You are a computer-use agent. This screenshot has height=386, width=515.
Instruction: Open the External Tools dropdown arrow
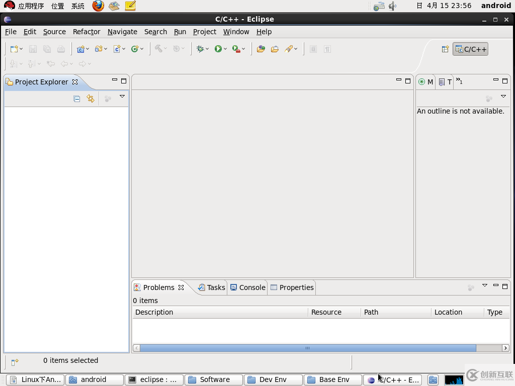243,49
